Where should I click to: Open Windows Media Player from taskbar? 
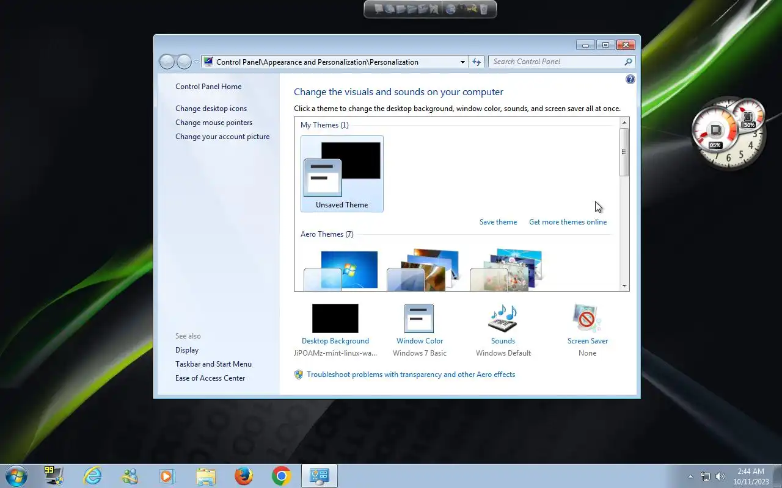click(166, 476)
